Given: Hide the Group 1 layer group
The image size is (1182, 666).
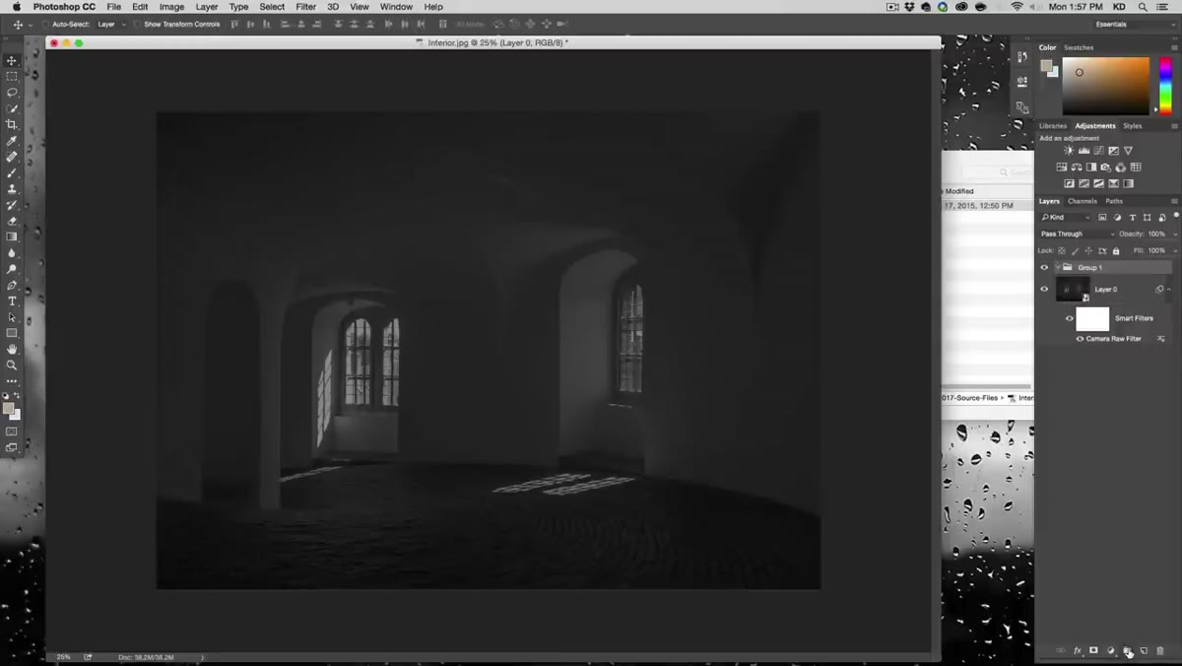Looking at the screenshot, I should (1044, 267).
